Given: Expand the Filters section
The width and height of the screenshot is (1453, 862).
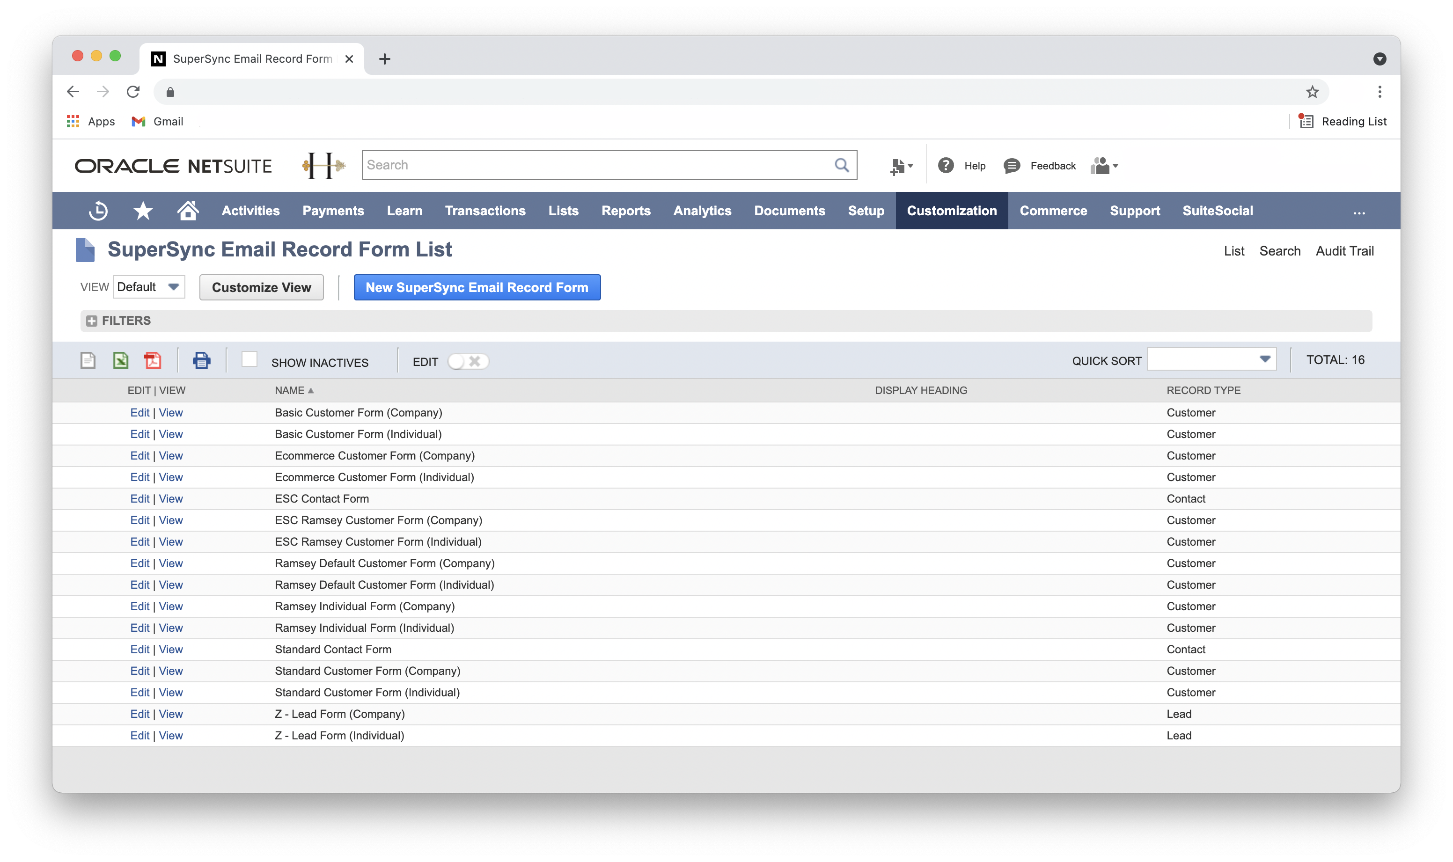Looking at the screenshot, I should (x=92, y=321).
